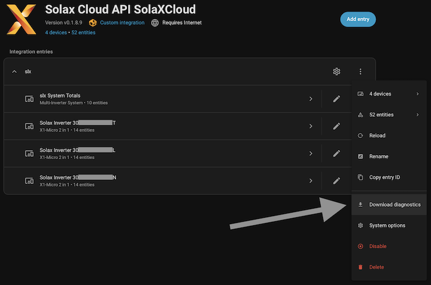
Task: Collapse the slx integration entry
Action: point(14,72)
